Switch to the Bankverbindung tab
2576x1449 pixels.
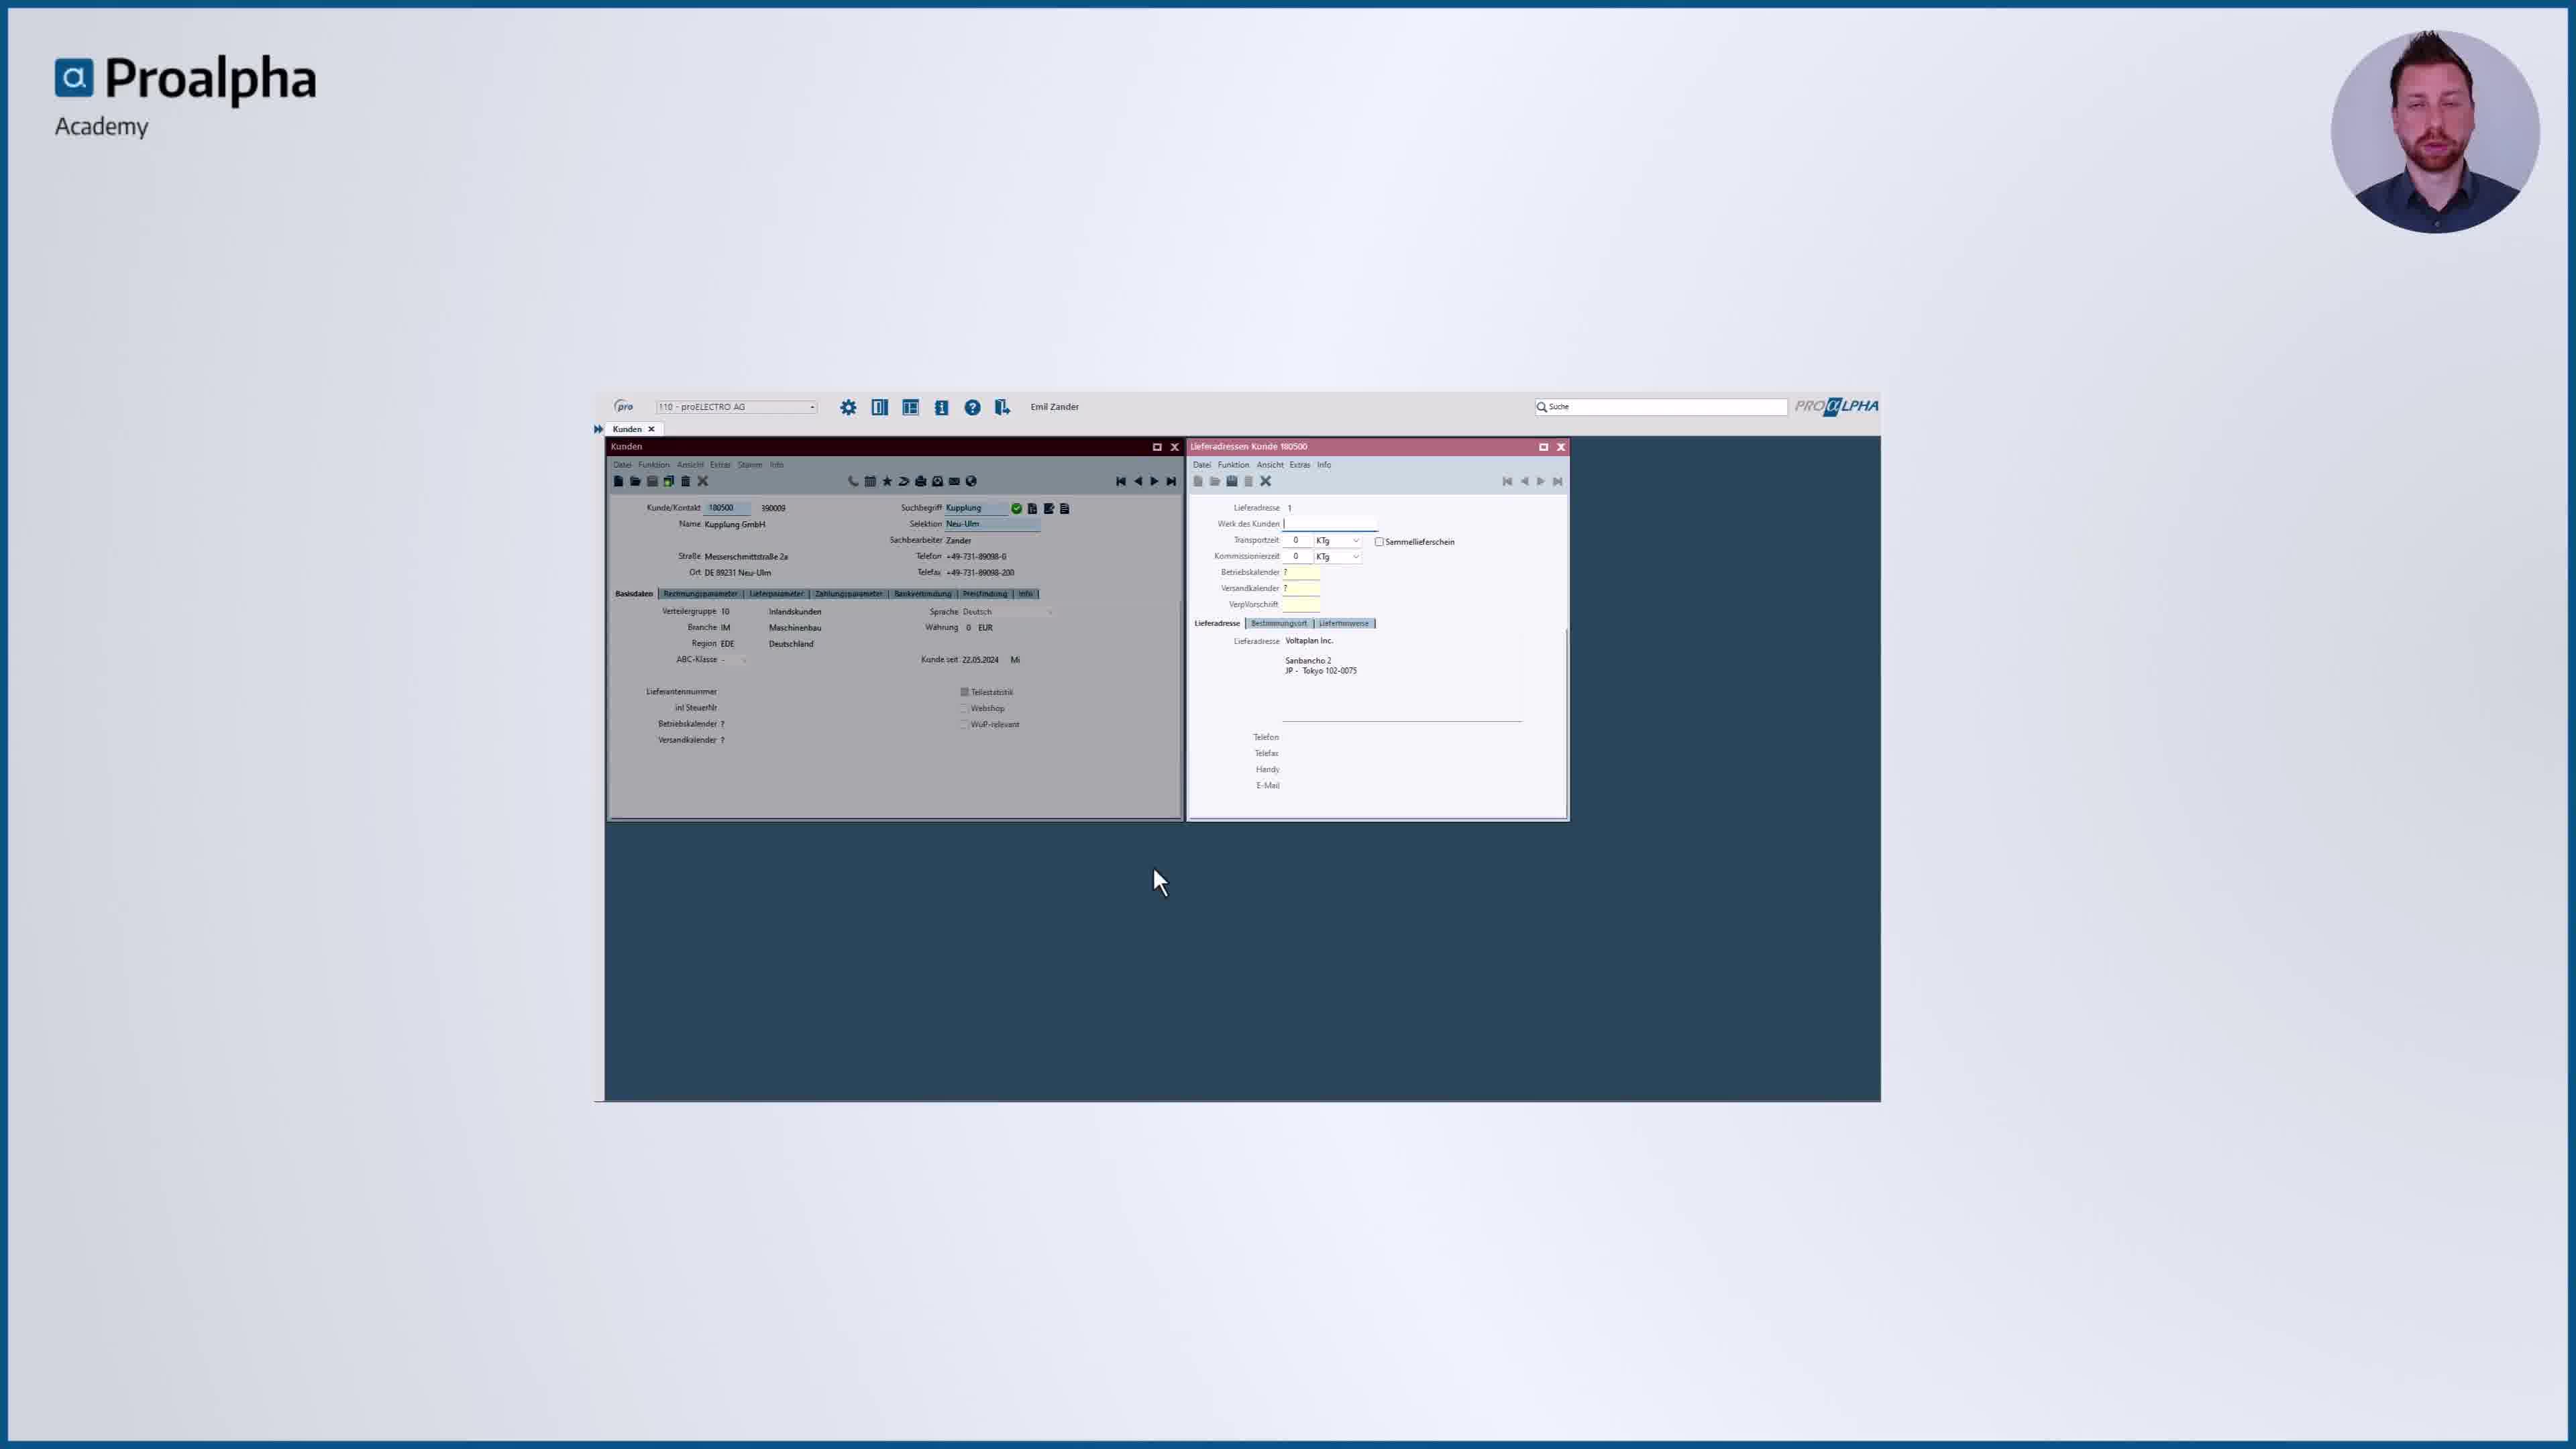click(922, 594)
